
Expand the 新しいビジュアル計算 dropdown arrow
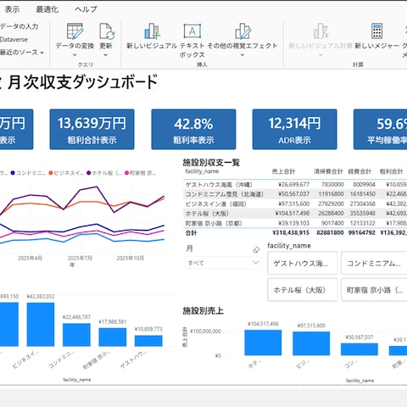(x=321, y=55)
